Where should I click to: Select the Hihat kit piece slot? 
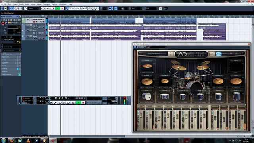pyautogui.click(x=147, y=66)
